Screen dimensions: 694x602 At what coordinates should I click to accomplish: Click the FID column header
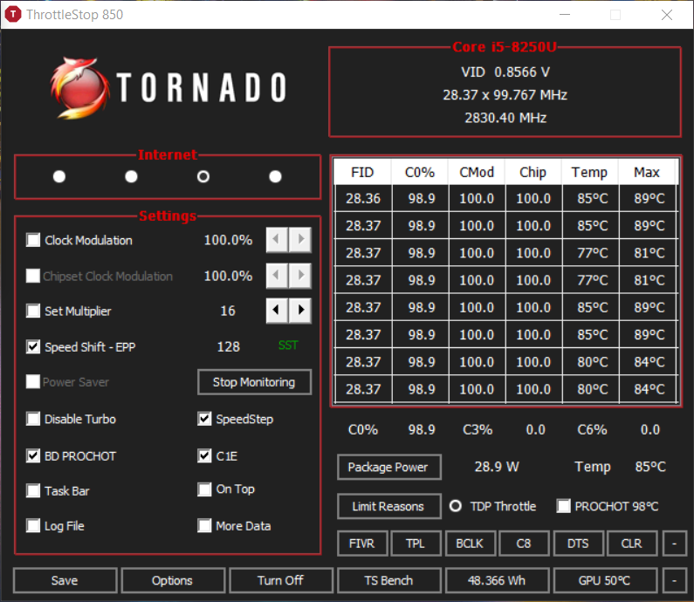pyautogui.click(x=362, y=172)
